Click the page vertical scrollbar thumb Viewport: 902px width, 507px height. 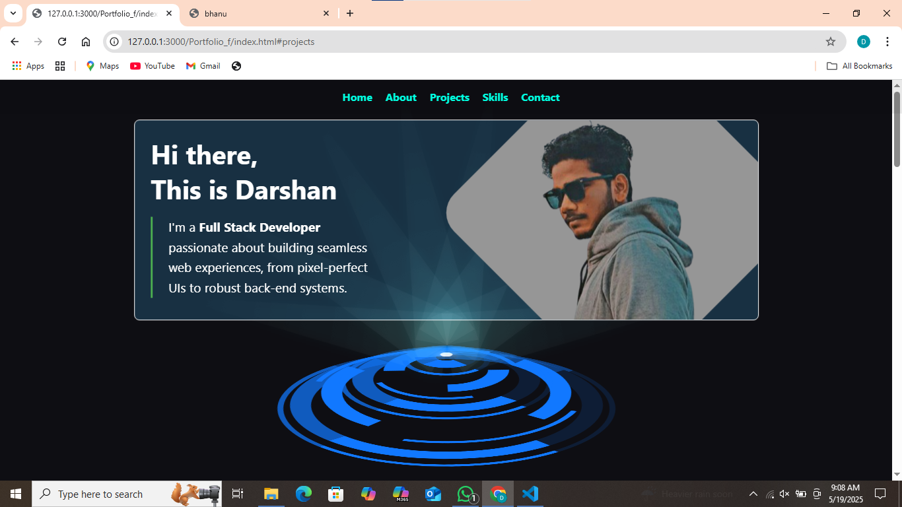coord(897,129)
